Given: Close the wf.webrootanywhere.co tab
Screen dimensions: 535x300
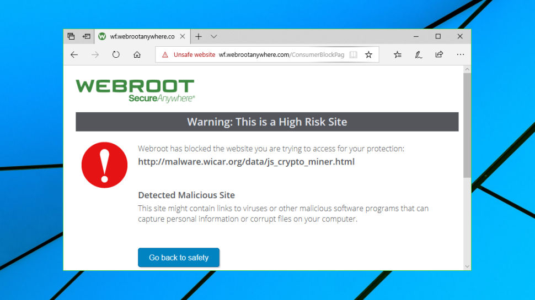Looking at the screenshot, I should 183,36.
